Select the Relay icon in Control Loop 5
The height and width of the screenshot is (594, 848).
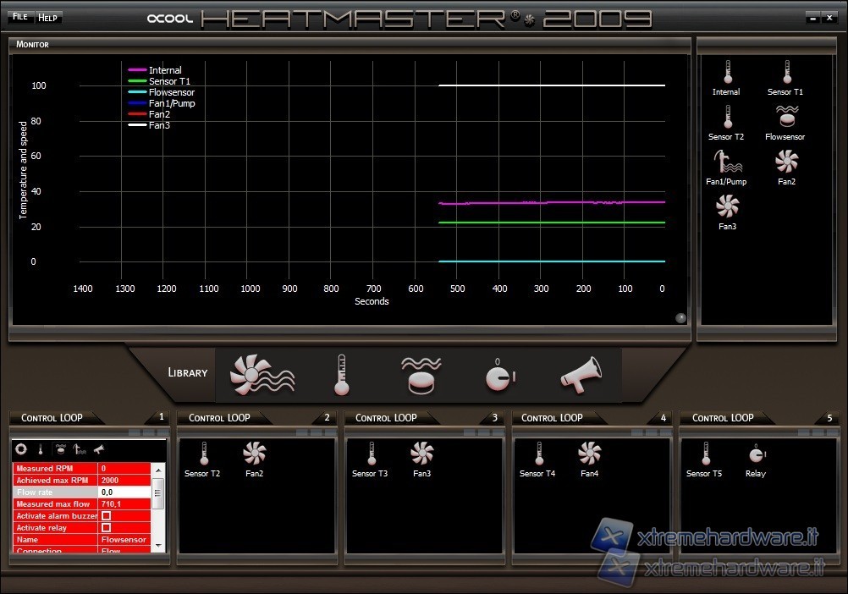tap(756, 455)
